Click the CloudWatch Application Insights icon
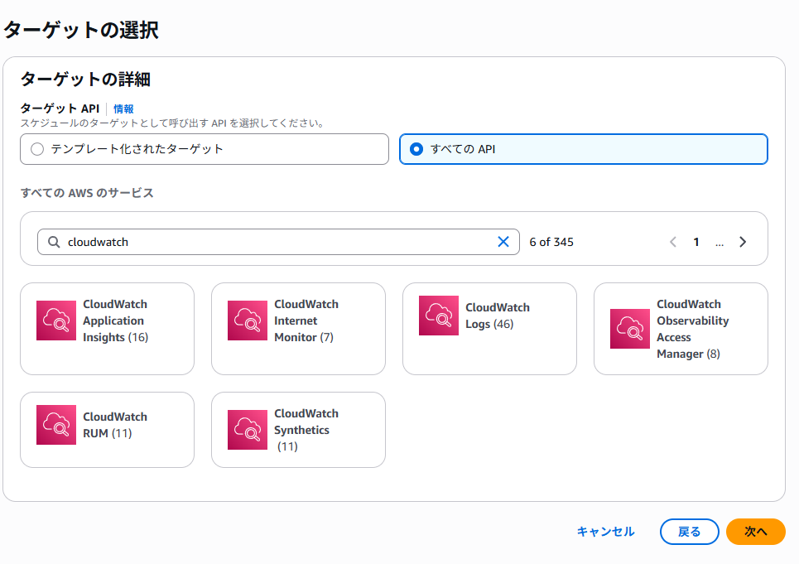The image size is (799, 564). coord(56,321)
